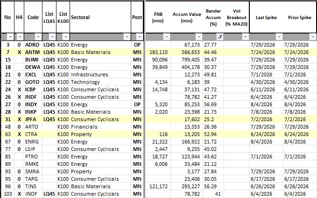Select the Code header cell

[x=33, y=17]
